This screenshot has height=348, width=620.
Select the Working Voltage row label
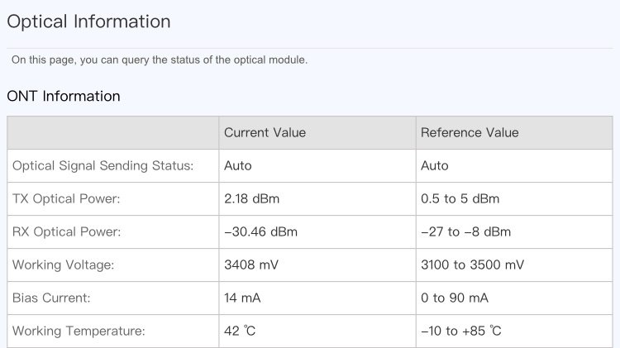click(x=63, y=265)
